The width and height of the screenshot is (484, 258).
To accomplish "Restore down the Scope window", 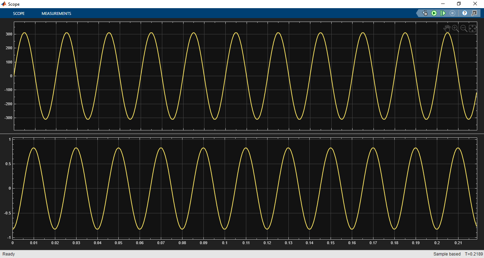I will pos(459,4).
